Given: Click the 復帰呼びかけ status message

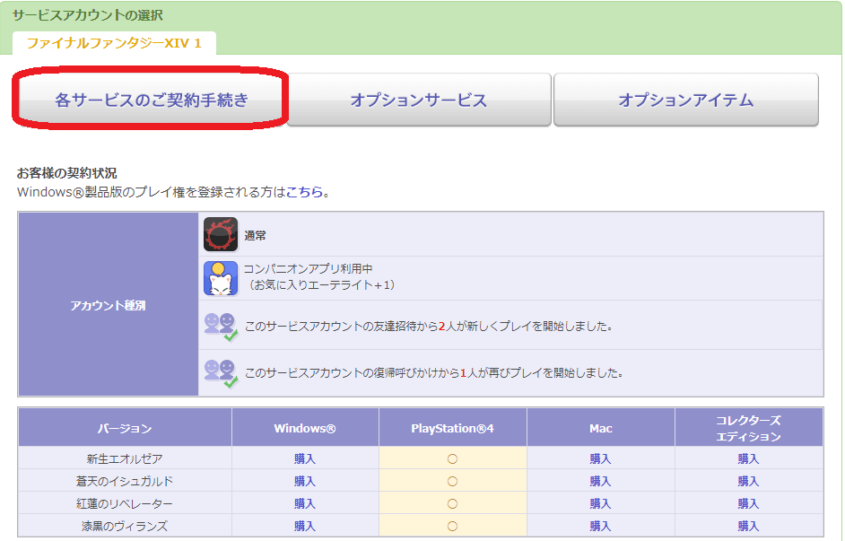Looking at the screenshot, I should click(x=434, y=373).
